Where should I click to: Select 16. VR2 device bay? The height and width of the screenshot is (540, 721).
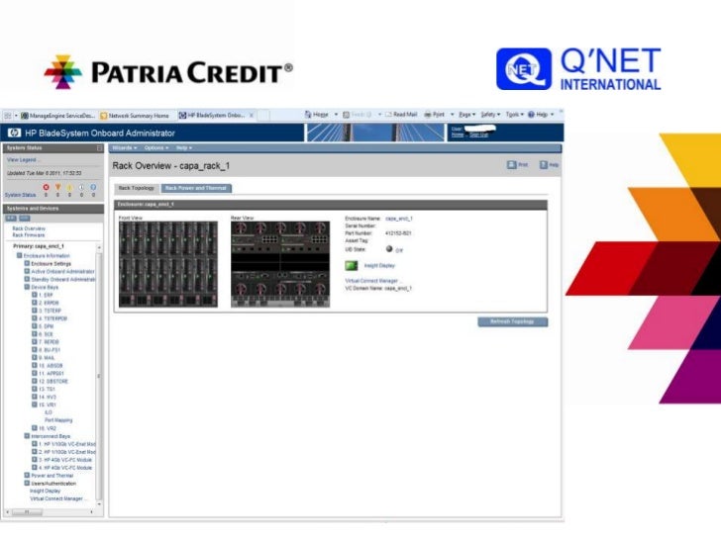pyautogui.click(x=48, y=428)
